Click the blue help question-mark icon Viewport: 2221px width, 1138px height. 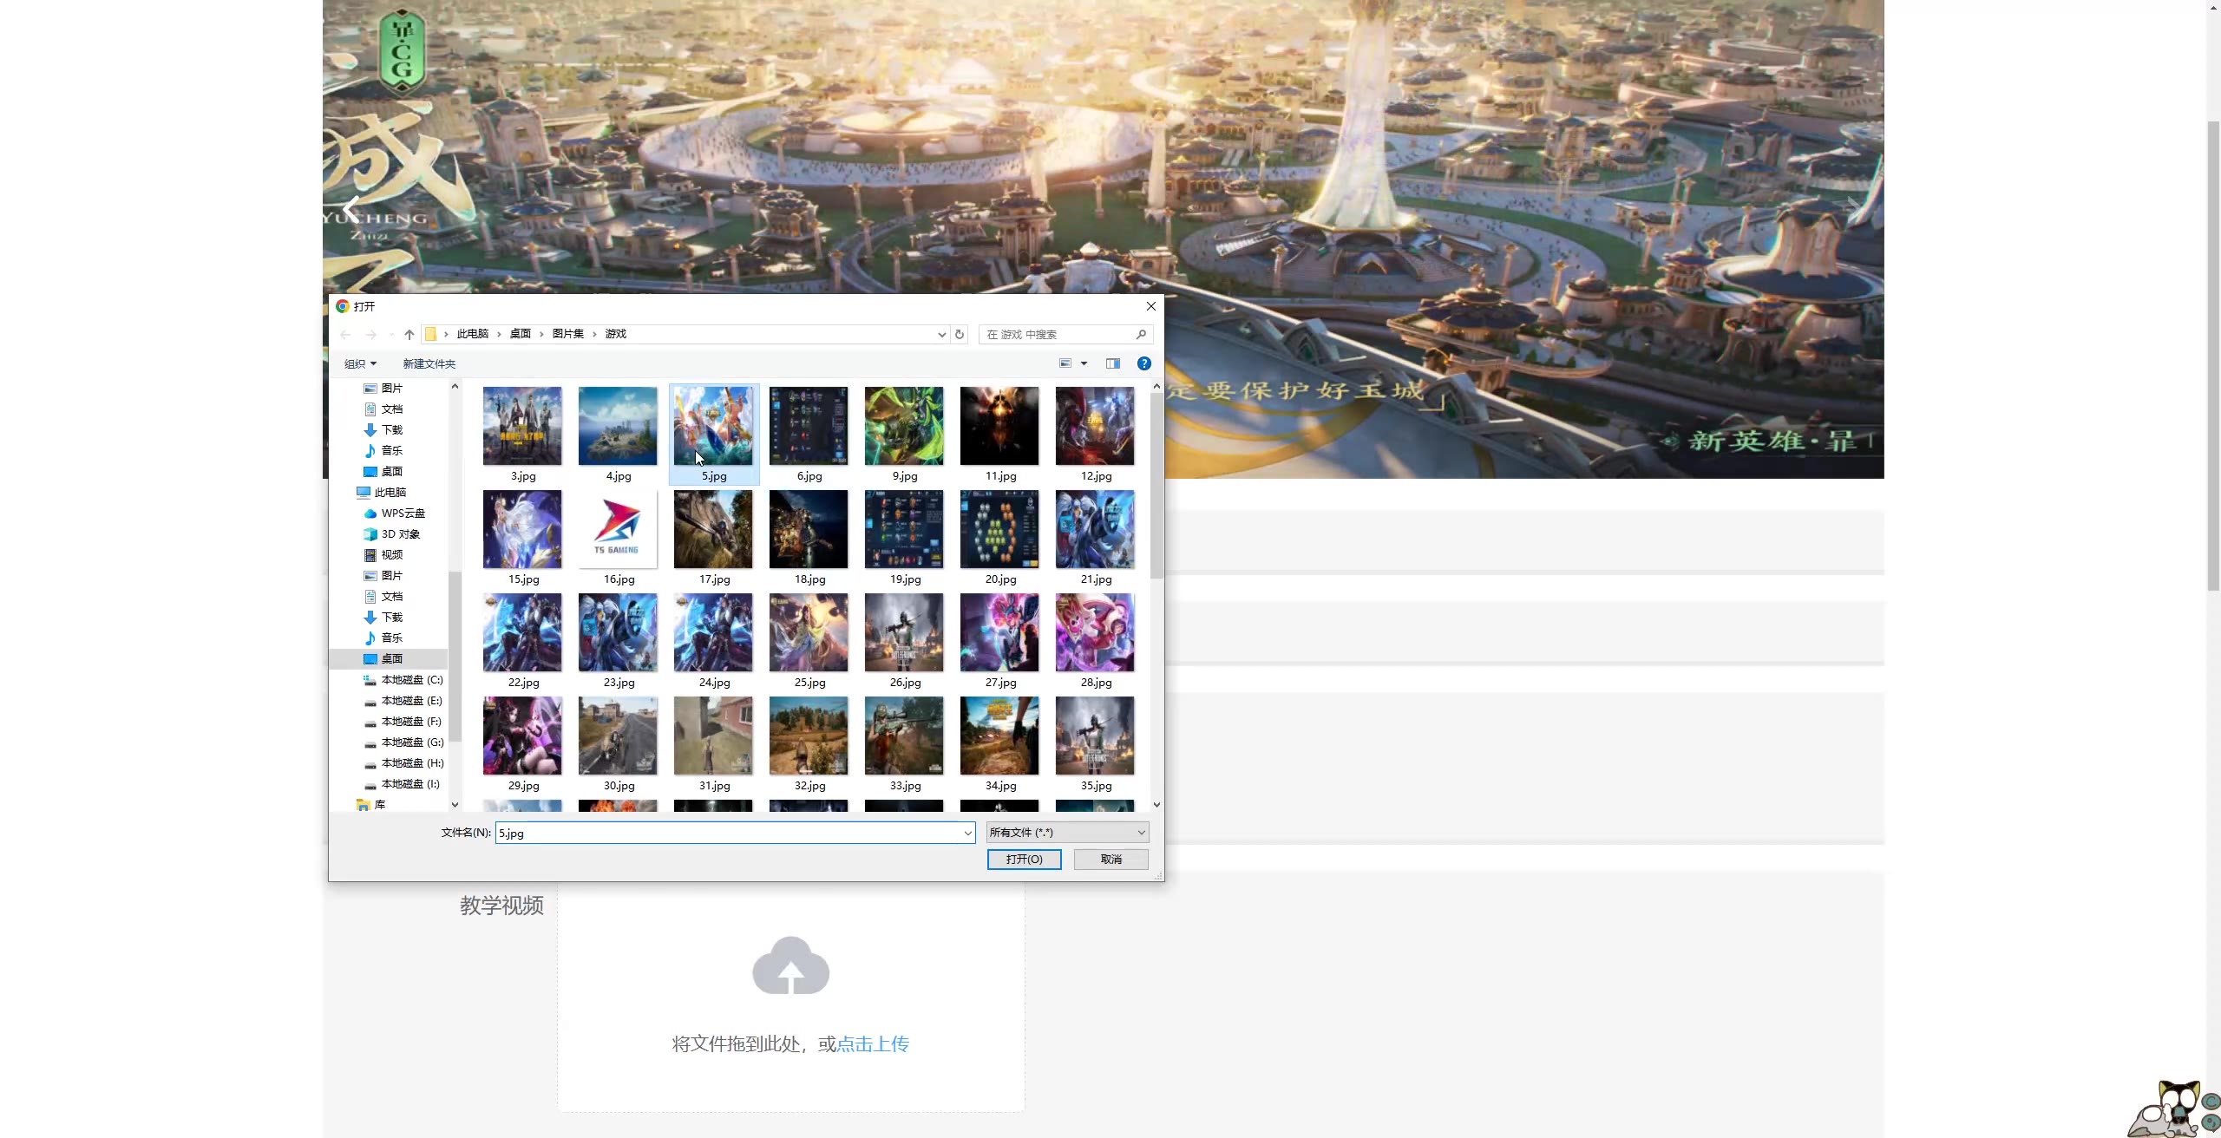click(x=1143, y=363)
